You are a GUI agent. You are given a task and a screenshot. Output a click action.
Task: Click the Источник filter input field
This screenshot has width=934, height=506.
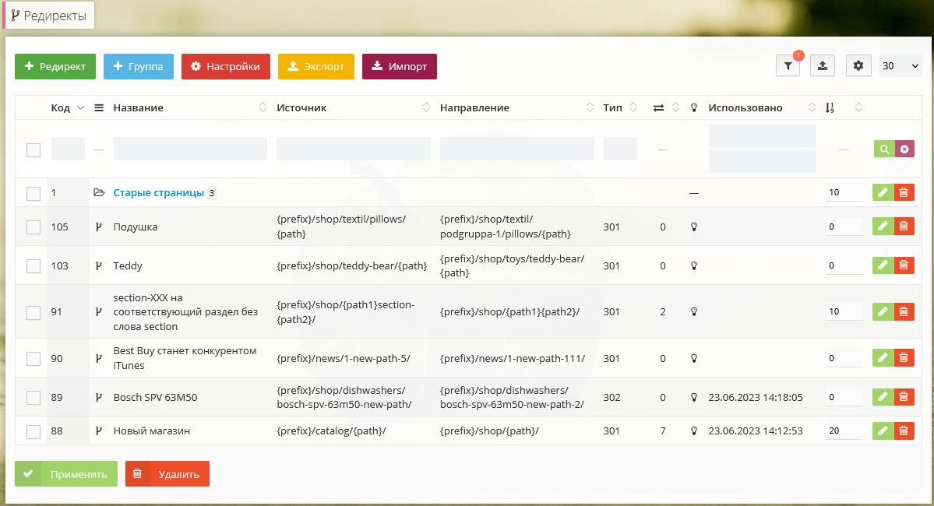point(353,149)
